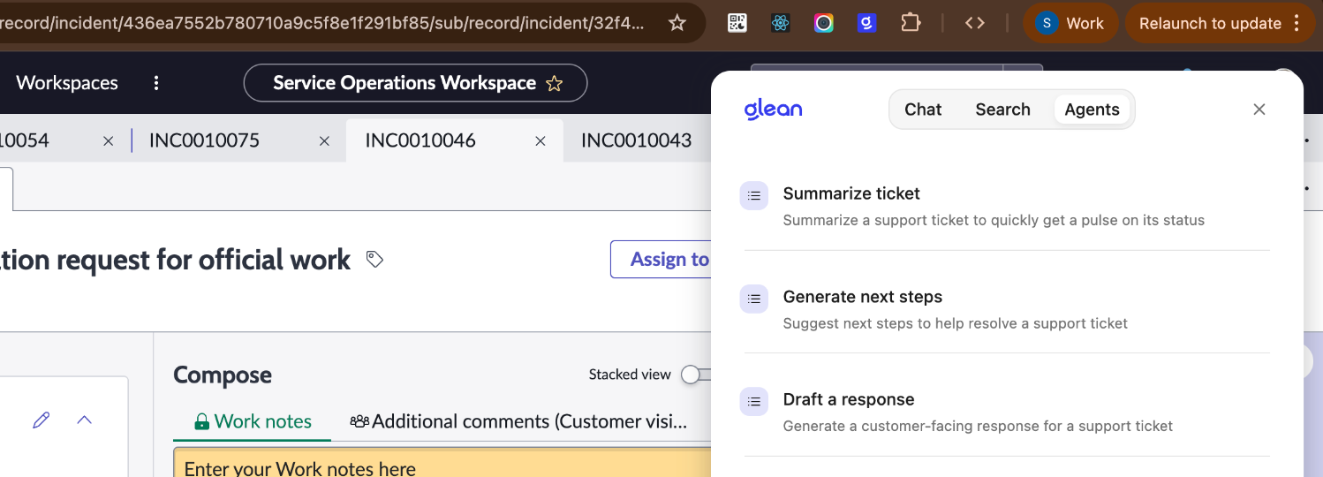Click the incident title heading text
The height and width of the screenshot is (477, 1323).
point(176,260)
